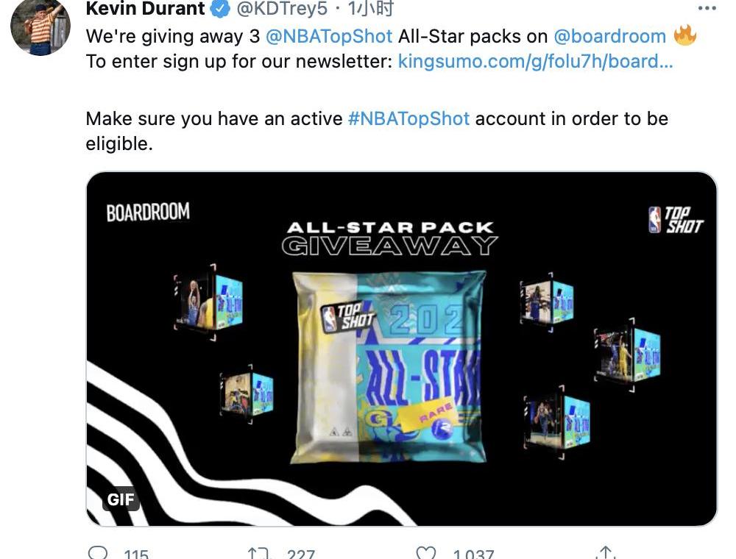Click the GIF badge on the media
Screen dimensions: 736x559
[x=121, y=499]
